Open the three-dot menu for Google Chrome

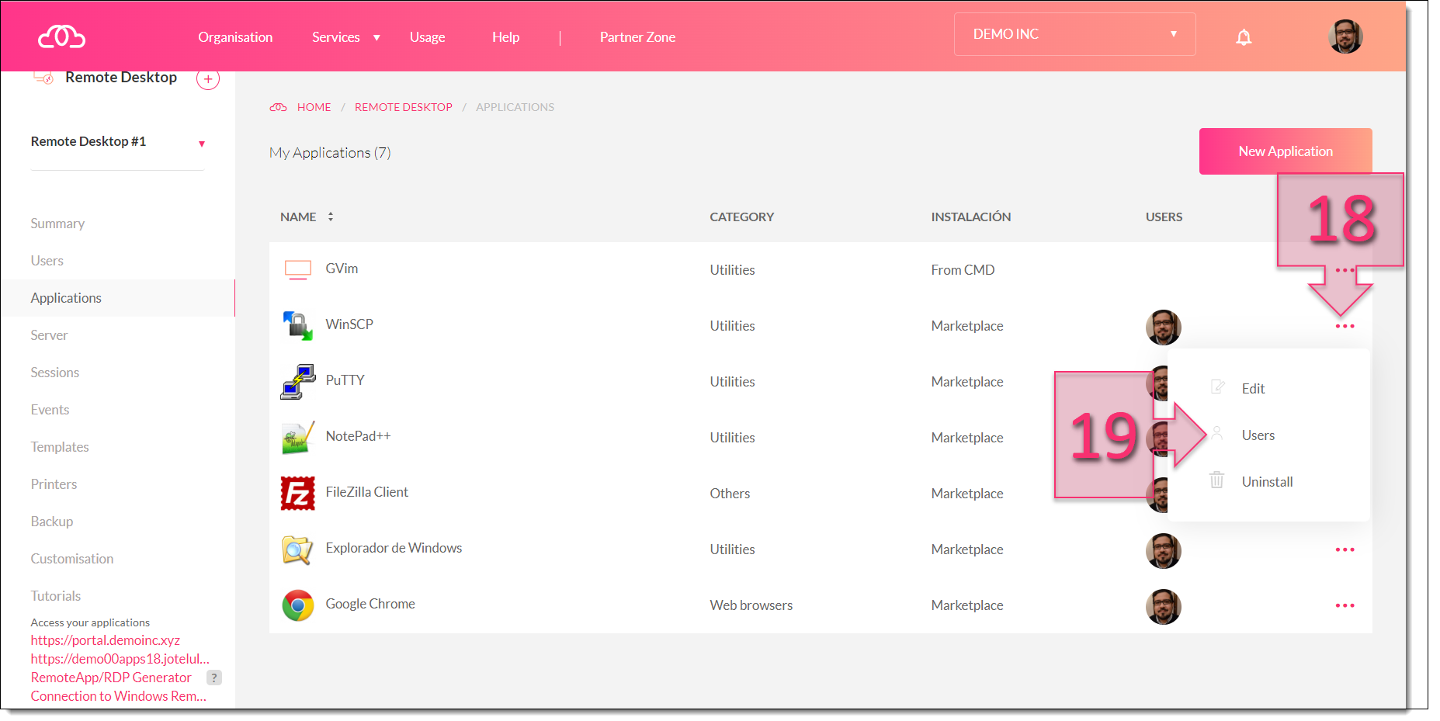click(1345, 605)
